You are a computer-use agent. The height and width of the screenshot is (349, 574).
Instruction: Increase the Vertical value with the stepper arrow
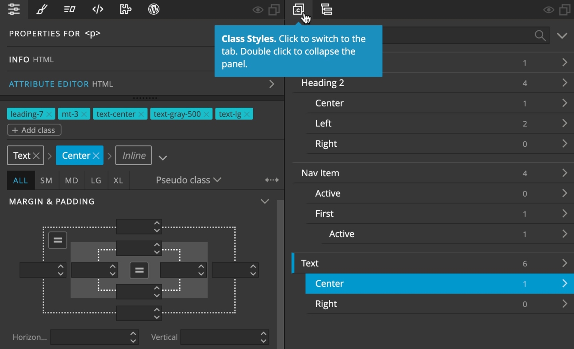pos(263,334)
